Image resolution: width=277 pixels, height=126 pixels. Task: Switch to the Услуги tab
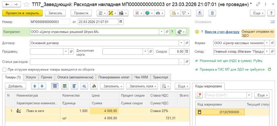pyautogui.click(x=31, y=77)
